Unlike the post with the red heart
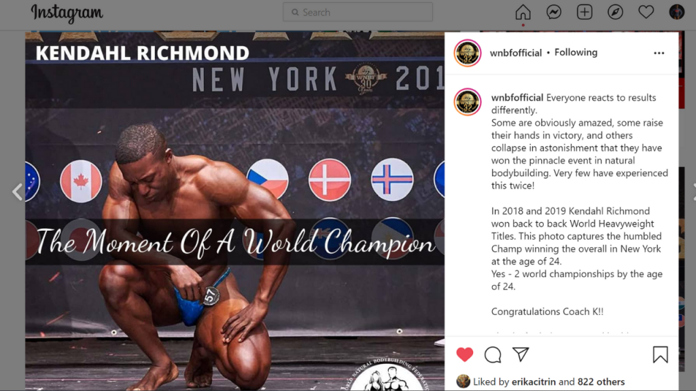 pos(465,354)
